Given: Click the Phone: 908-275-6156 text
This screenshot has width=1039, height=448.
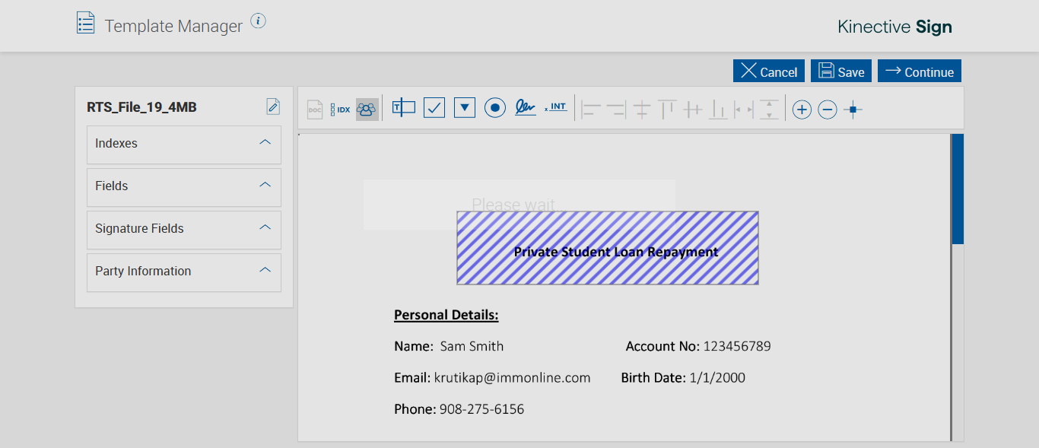Looking at the screenshot, I should pyautogui.click(x=459, y=409).
